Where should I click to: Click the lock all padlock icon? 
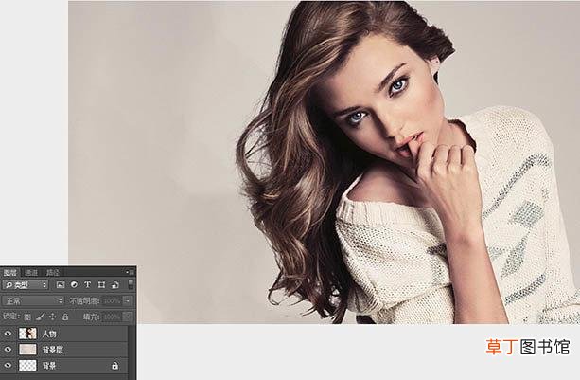65,317
